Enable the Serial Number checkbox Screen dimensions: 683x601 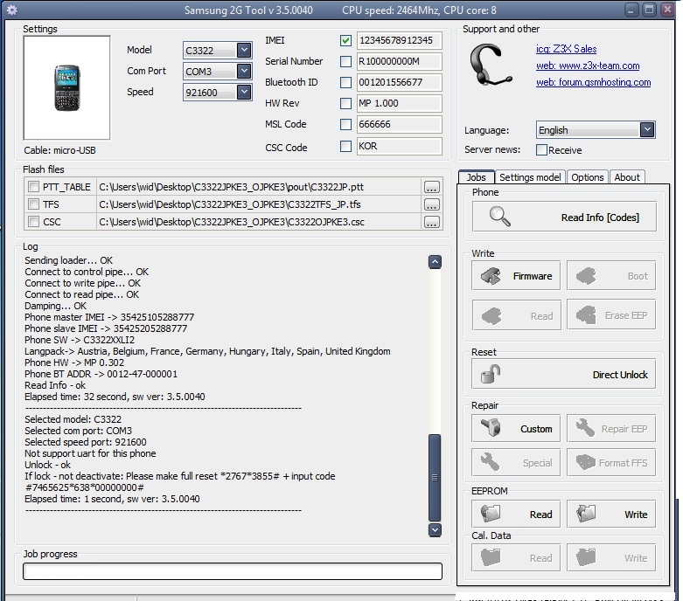(345, 61)
